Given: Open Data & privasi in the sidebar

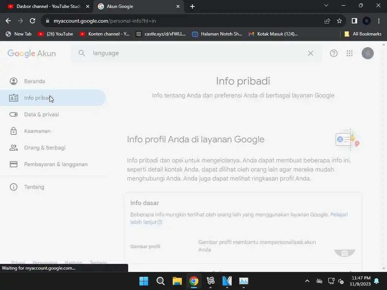Looking at the screenshot, I should 53,114.
